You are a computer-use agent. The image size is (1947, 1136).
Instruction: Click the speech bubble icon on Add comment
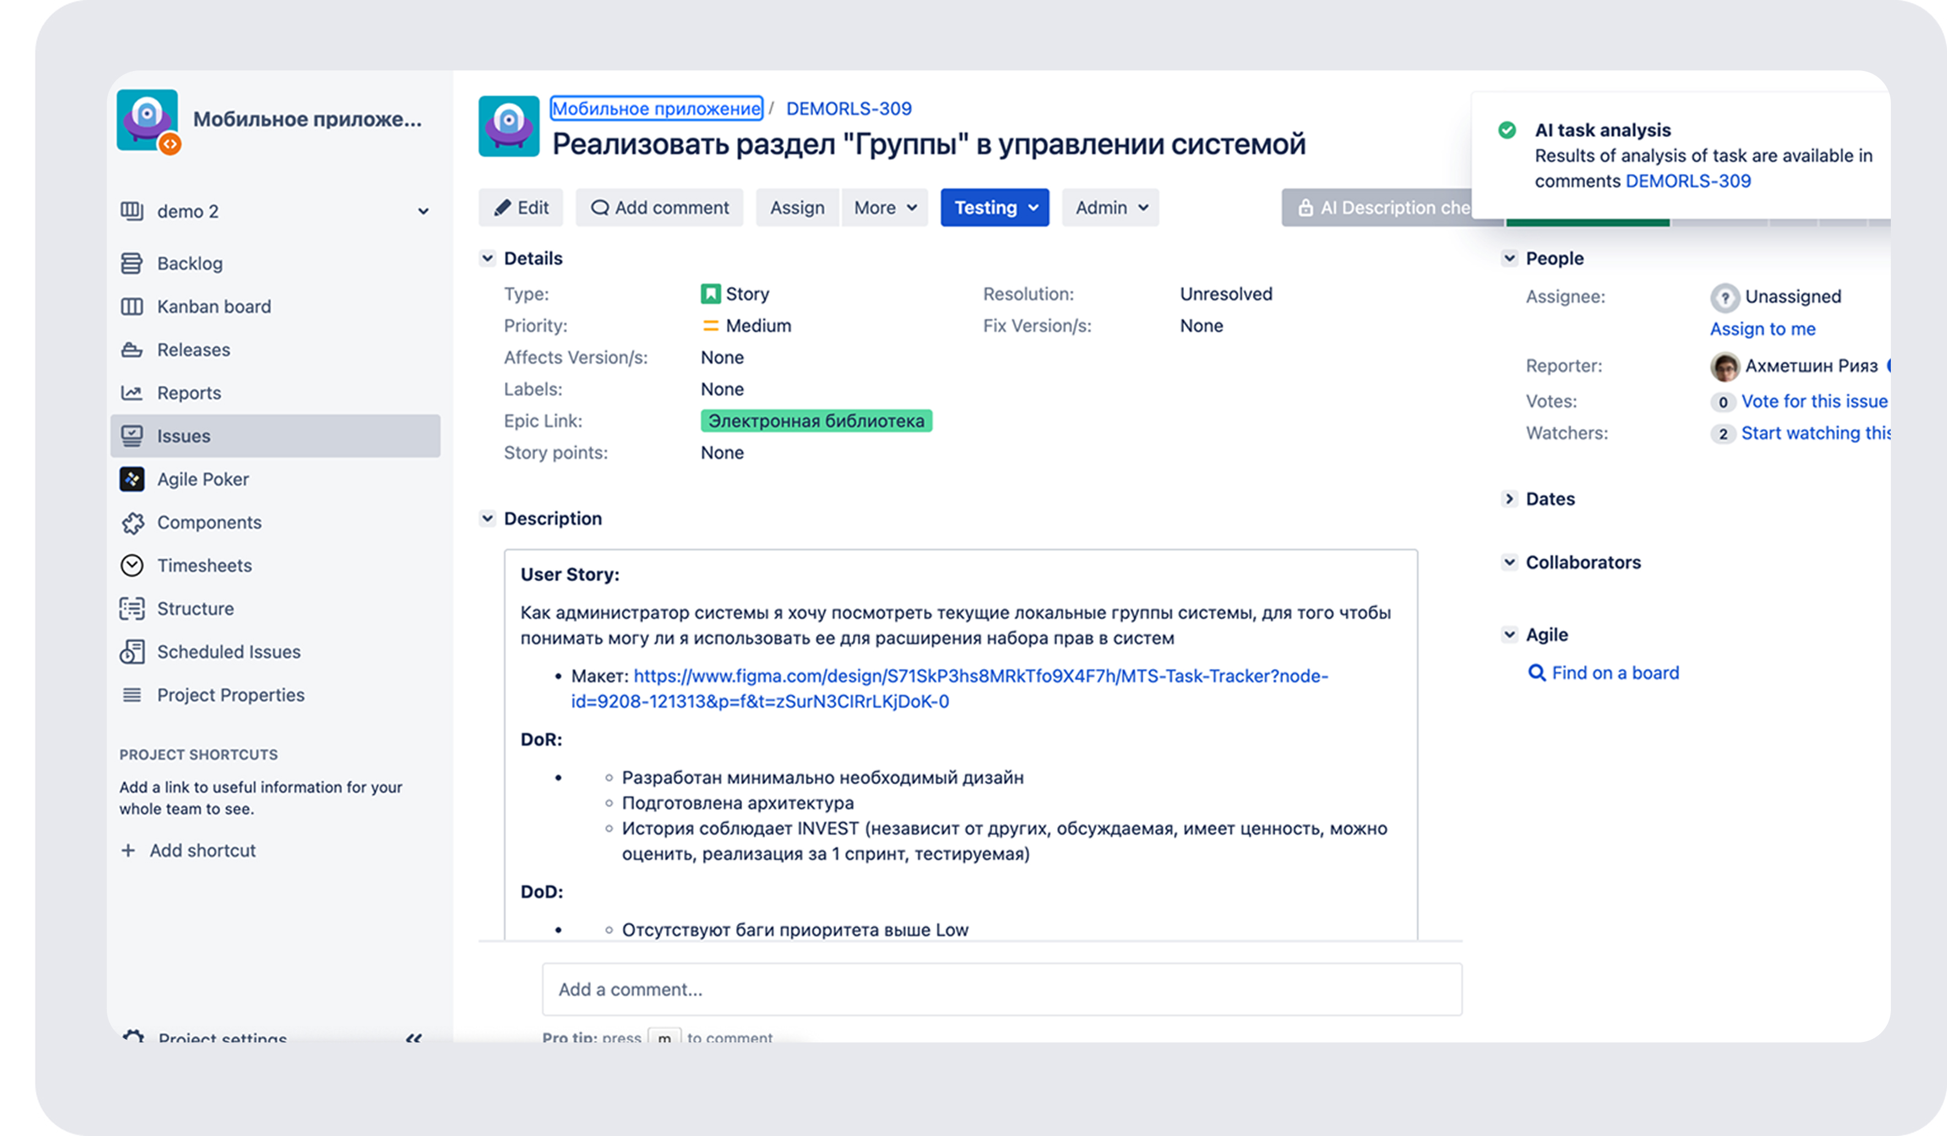point(600,207)
